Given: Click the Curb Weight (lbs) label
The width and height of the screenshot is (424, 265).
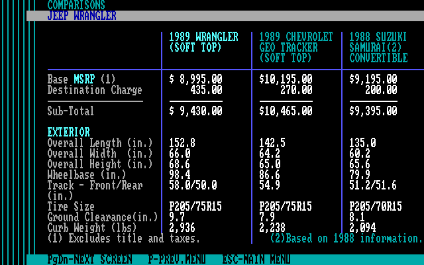Looking at the screenshot, I should point(92,228).
